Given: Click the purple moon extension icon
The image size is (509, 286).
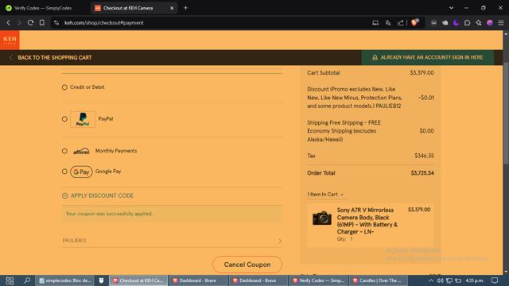Looking at the screenshot, I should pos(456,23).
